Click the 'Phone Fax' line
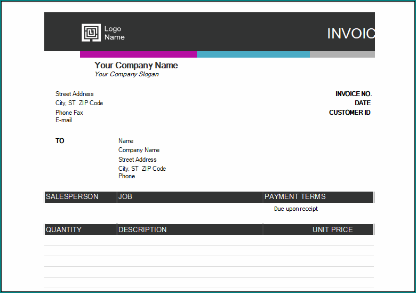The image size is (416, 293). [69, 113]
